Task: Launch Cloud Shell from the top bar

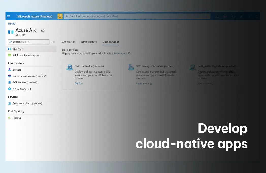Action: pyautogui.click(x=217, y=16)
